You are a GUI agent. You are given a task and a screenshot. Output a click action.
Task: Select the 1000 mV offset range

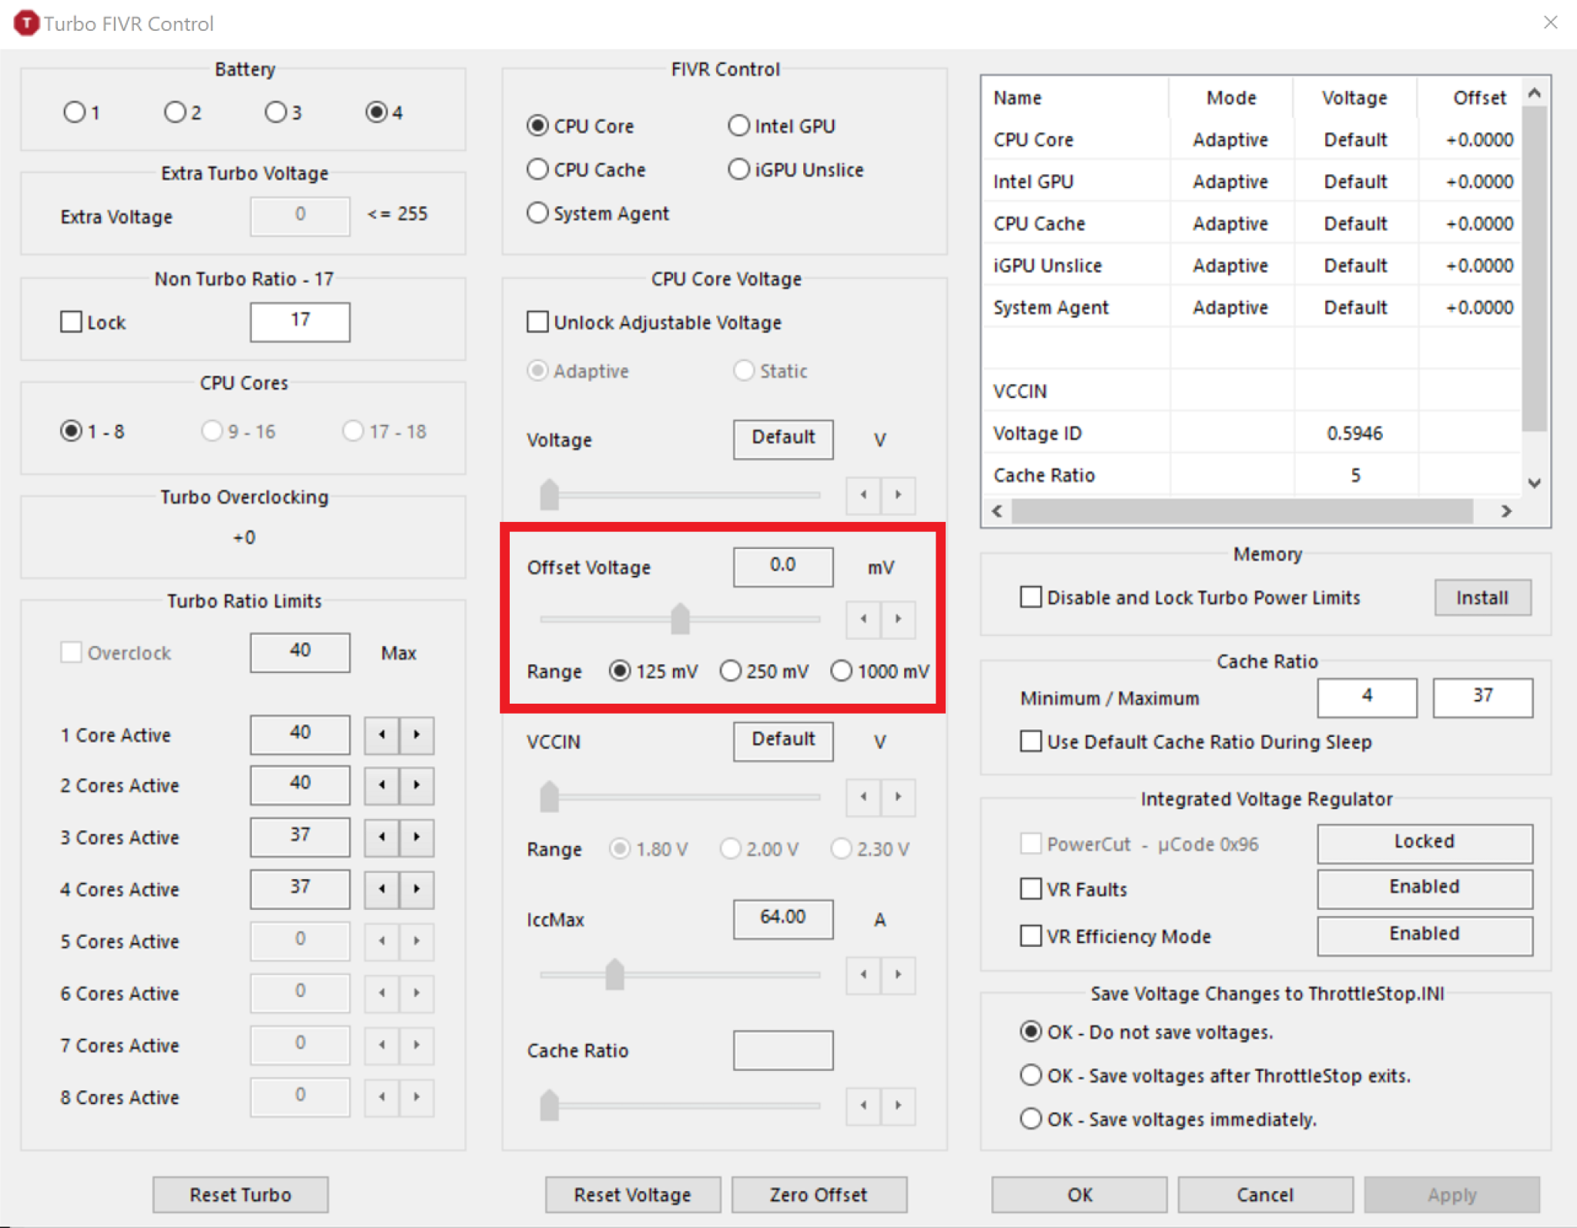[841, 671]
